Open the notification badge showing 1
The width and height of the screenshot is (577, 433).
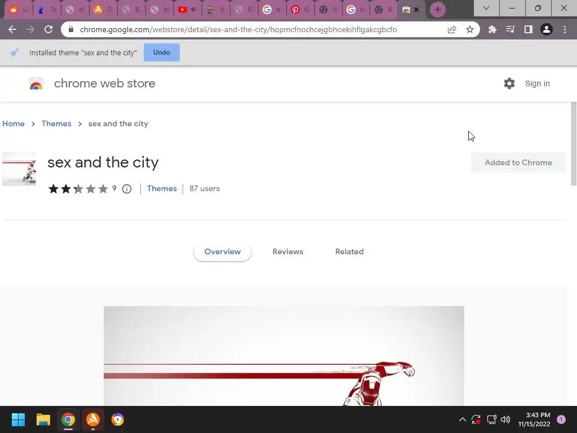point(561,419)
